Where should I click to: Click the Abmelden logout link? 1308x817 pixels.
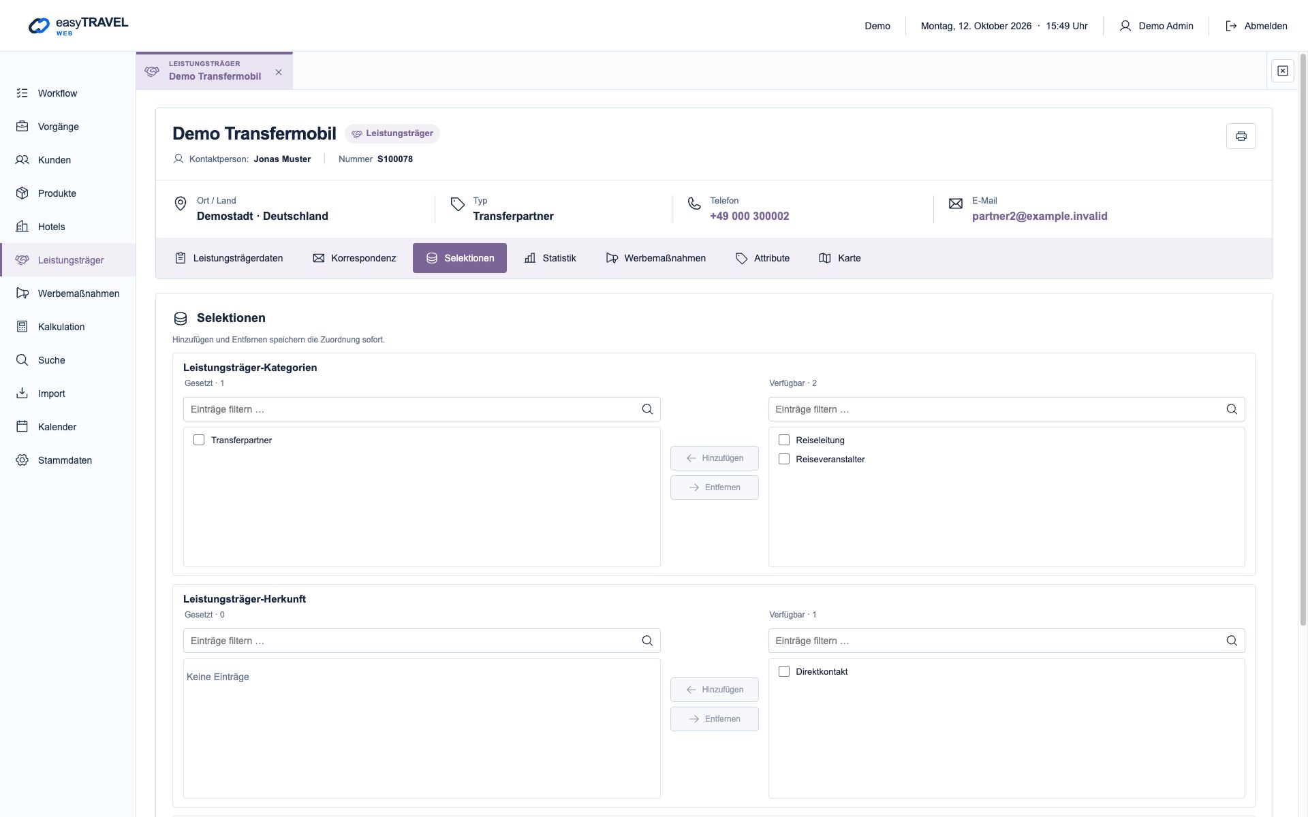(1256, 26)
